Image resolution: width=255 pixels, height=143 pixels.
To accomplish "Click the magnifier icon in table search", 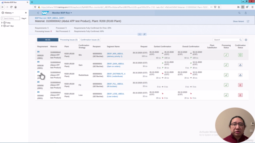I will coord(241,40).
